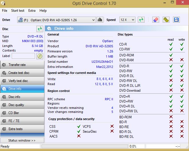The image size is (189, 151).
Task: Click the Write speeds 8 X, 6 X, 4 X
Action: (105, 79)
